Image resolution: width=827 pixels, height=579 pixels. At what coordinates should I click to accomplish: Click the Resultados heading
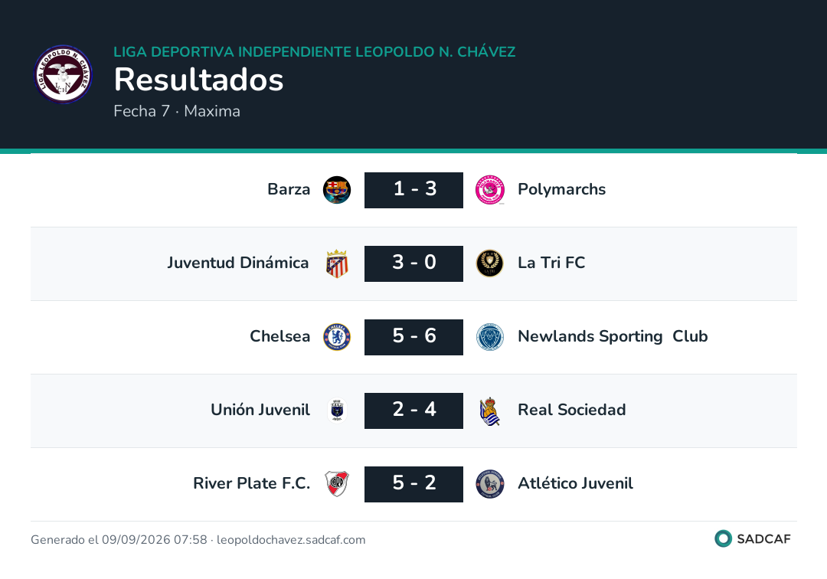(x=199, y=80)
